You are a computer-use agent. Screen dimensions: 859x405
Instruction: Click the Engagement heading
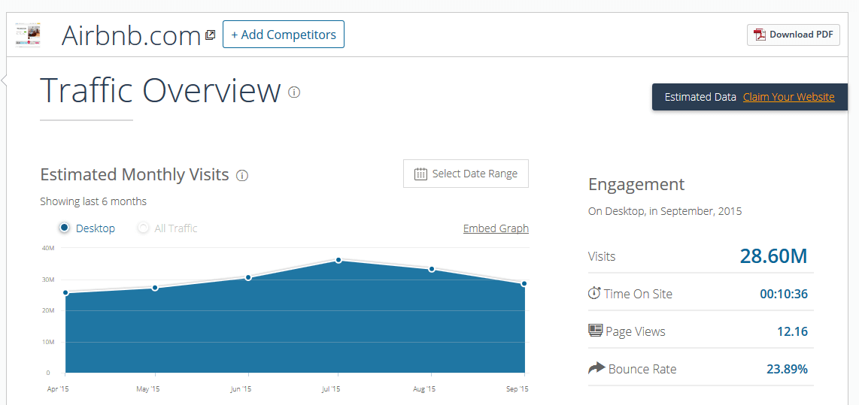coord(636,184)
